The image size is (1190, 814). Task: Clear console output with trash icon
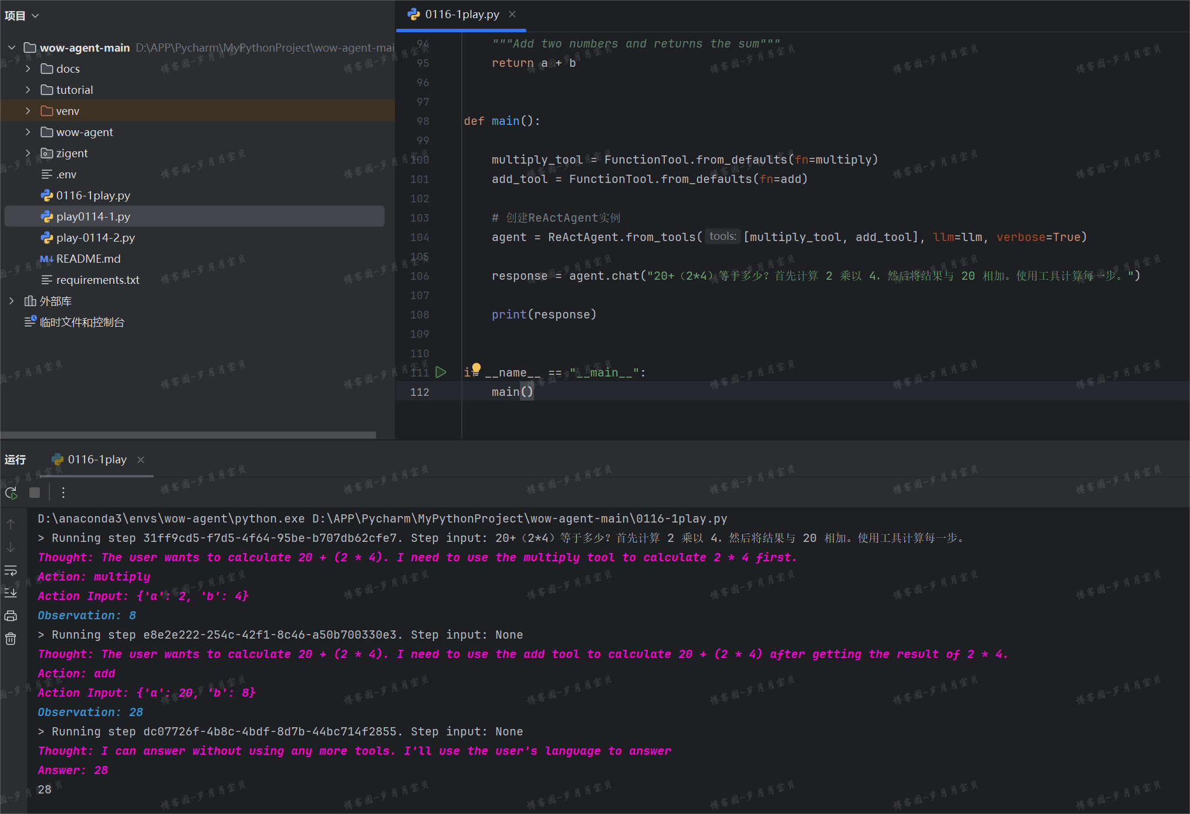click(x=11, y=639)
